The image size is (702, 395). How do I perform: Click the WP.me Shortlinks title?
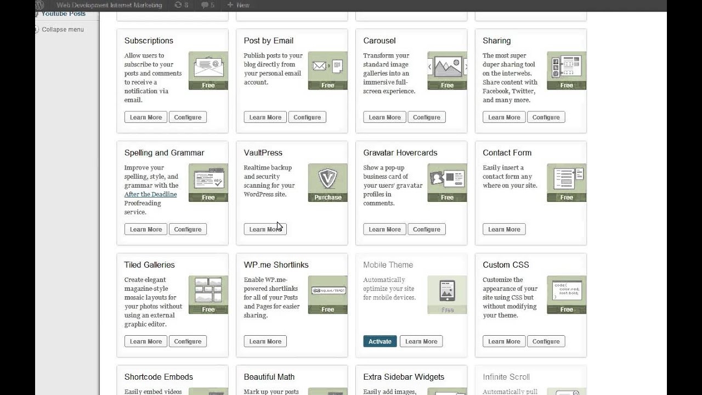276,264
